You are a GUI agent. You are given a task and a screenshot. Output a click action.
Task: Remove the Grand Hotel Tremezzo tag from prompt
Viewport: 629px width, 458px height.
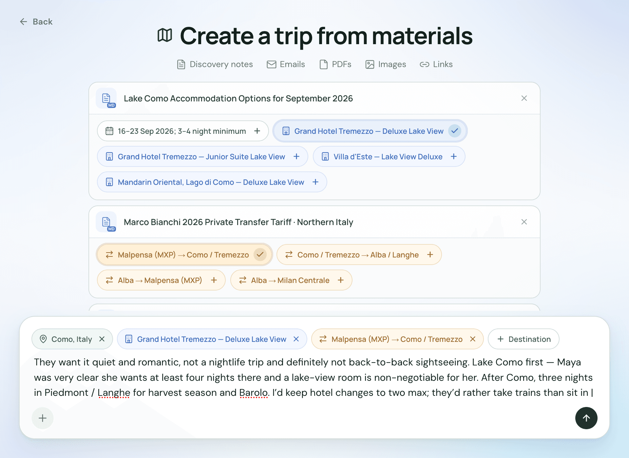click(x=296, y=339)
